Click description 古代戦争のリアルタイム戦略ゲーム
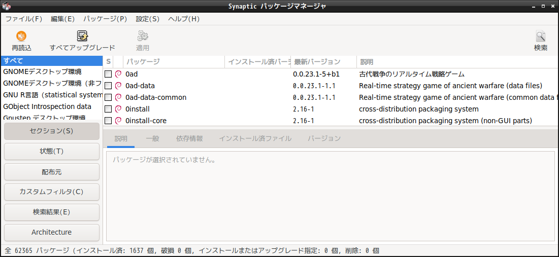Image resolution: width=559 pixels, height=257 pixels. click(412, 74)
